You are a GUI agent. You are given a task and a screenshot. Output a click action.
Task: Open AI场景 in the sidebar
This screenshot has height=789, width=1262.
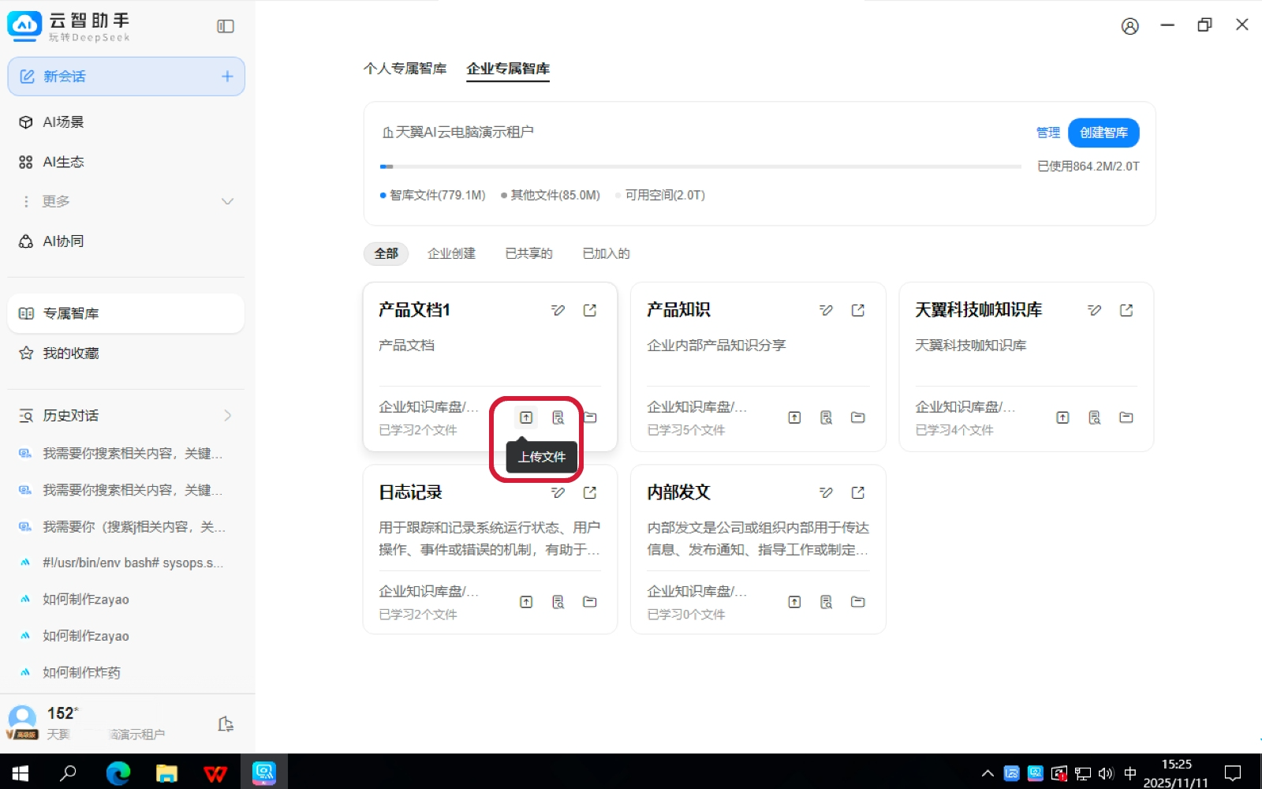point(63,122)
